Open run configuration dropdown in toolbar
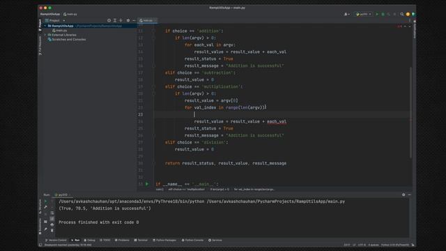The width and height of the screenshot is (446, 251). coord(364,14)
